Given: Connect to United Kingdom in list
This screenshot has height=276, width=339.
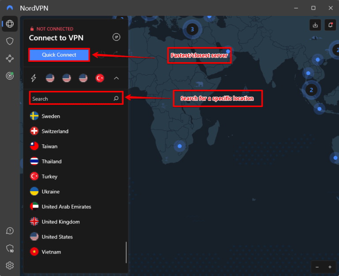Looking at the screenshot, I should point(60,222).
